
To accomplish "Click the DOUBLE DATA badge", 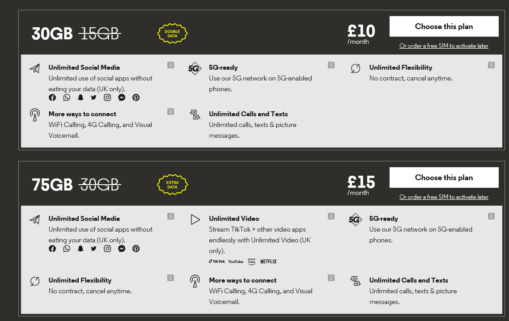I will pos(172,34).
